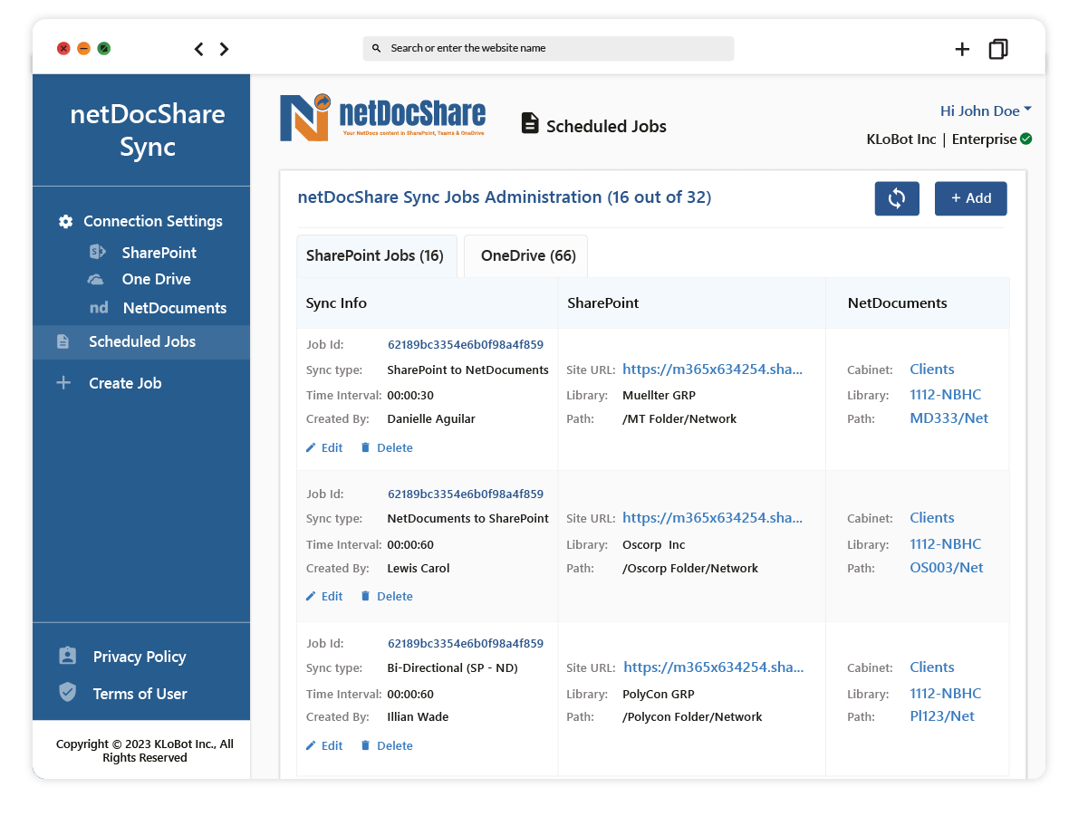Open the browser tabs overview icon
This screenshot has height=816, width=1088.
point(998,49)
